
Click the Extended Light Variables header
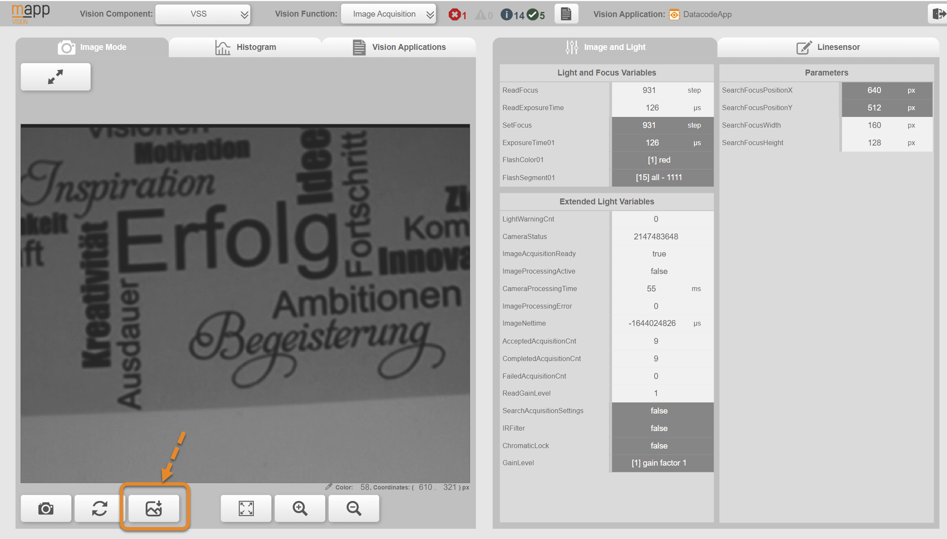point(606,202)
